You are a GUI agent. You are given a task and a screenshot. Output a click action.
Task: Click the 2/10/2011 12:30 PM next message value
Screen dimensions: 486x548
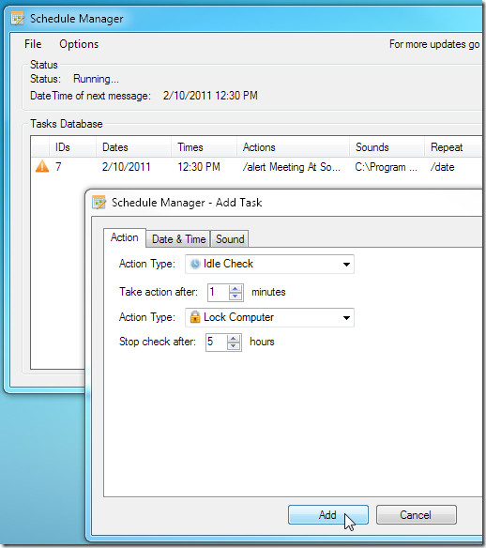pos(210,96)
